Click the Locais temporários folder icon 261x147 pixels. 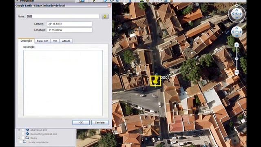24,142
